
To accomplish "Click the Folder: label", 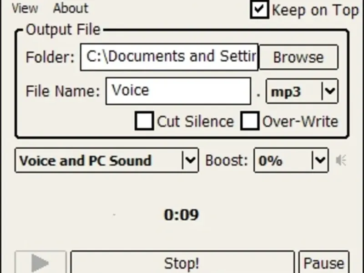I will pyautogui.click(x=50, y=57).
